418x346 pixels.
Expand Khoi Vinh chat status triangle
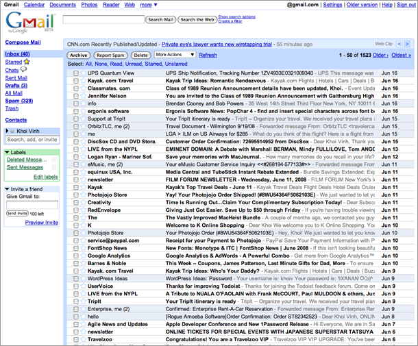pos(8,131)
